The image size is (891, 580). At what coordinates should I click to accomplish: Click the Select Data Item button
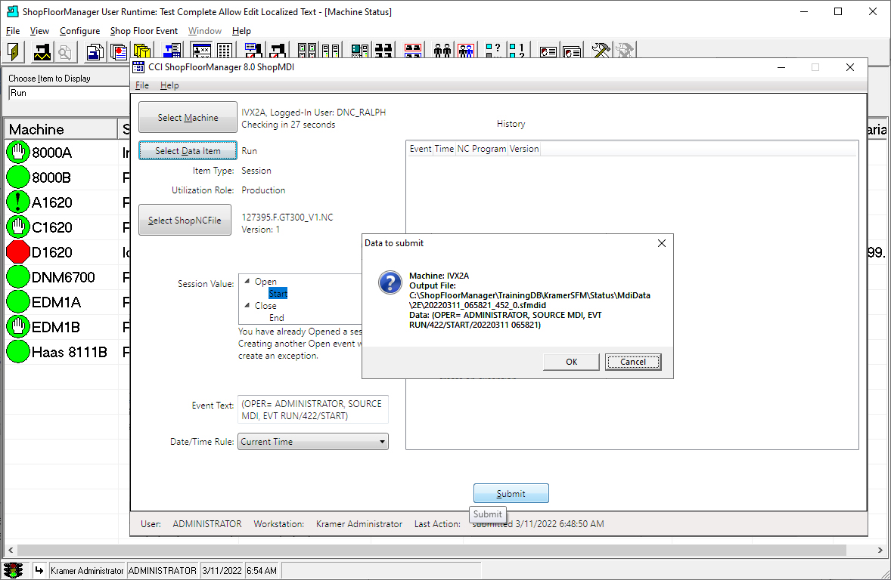click(188, 151)
